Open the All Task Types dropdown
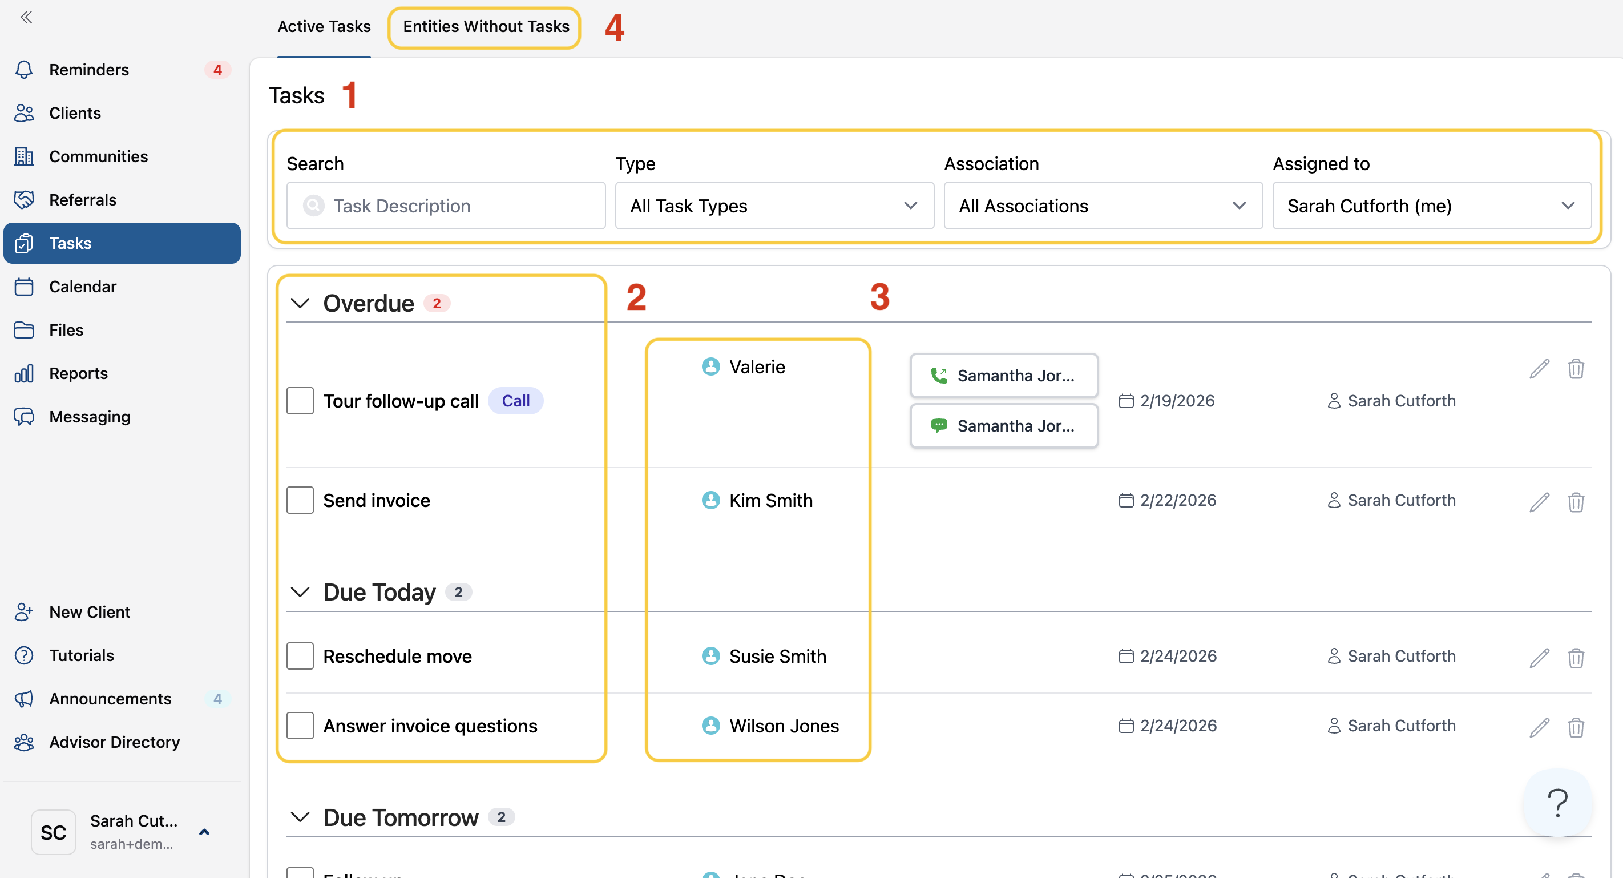 click(774, 206)
